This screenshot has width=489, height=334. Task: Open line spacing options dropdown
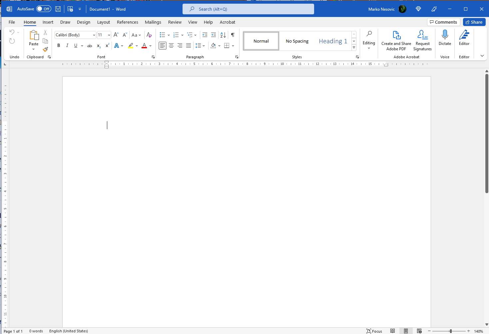click(x=204, y=46)
